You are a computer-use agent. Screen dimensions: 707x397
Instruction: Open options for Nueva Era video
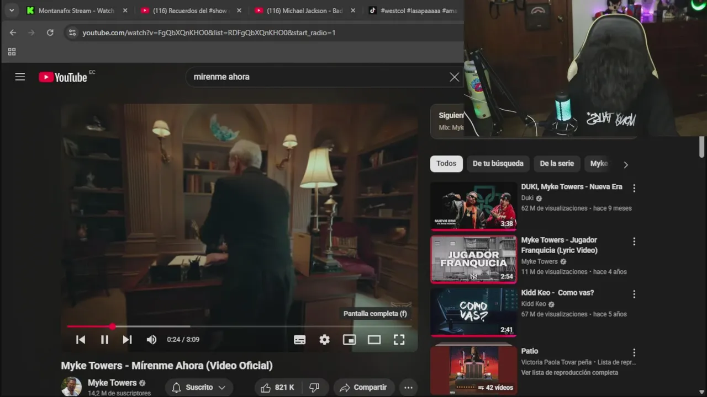click(634, 188)
